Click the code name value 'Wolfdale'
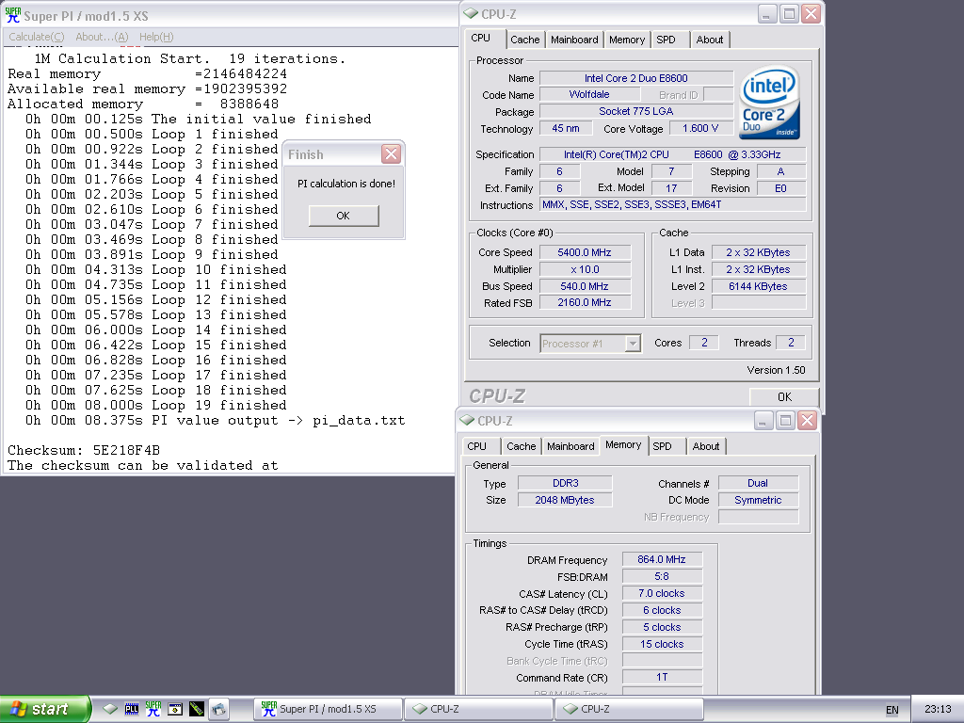Viewport: 964px width, 723px height. coord(589,95)
